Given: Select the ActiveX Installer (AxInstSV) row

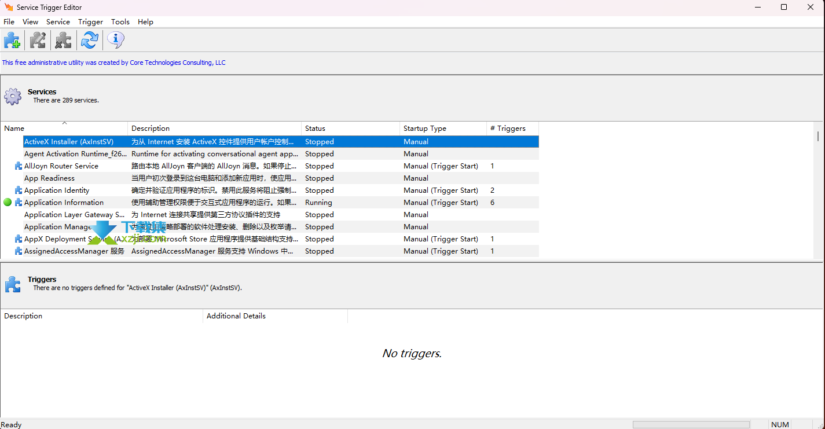Looking at the screenshot, I should coord(281,142).
